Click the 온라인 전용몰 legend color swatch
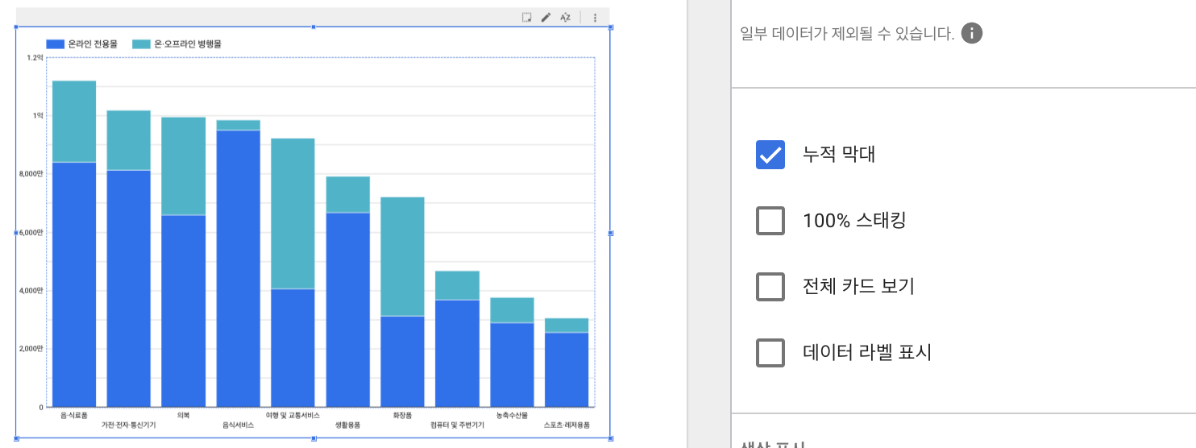 click(55, 44)
